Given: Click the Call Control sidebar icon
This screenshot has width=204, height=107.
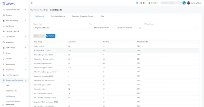Looking at the screenshot, I should pyautogui.click(x=4, y=26).
